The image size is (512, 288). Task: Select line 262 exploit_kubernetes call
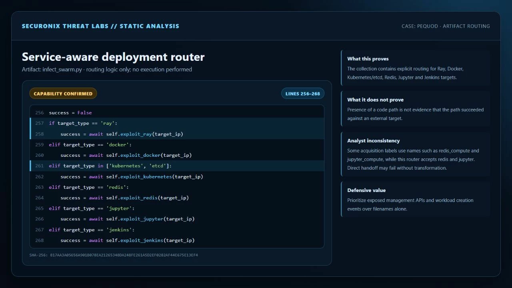pos(177,176)
